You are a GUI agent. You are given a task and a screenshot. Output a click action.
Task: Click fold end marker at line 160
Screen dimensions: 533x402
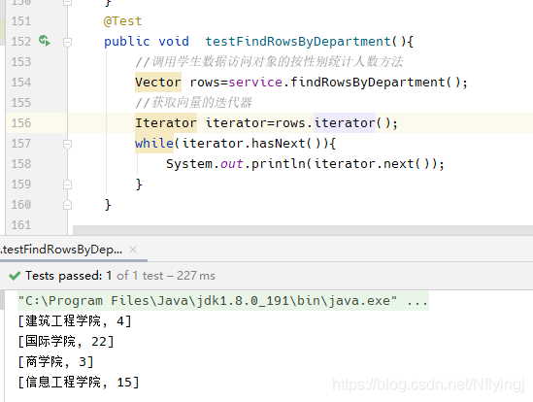[x=67, y=205]
